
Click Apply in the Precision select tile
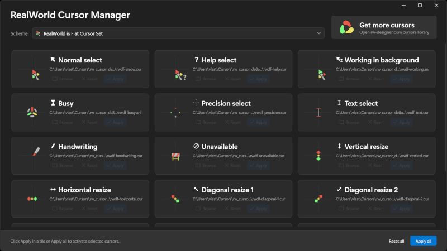[258, 122]
